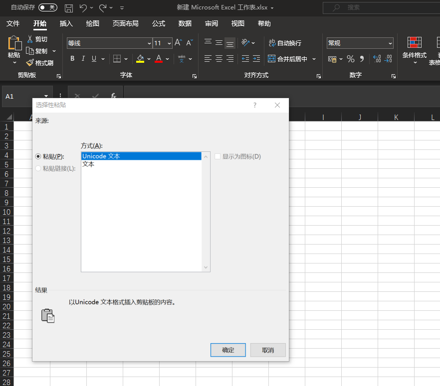Click the search (搜索) box in title bar
This screenshot has width=440, height=386.
tap(382, 7)
